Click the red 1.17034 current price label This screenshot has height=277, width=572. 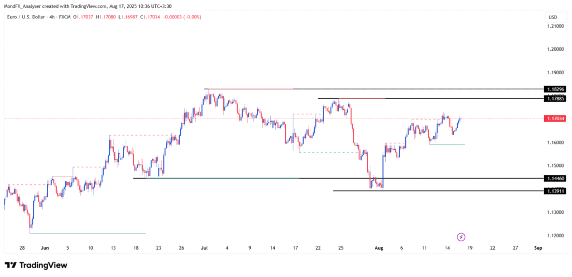coord(555,118)
